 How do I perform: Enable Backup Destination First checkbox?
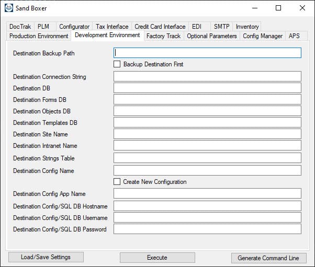[x=117, y=64]
